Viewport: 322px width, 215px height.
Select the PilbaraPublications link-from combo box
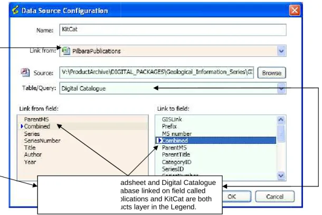click(x=173, y=51)
